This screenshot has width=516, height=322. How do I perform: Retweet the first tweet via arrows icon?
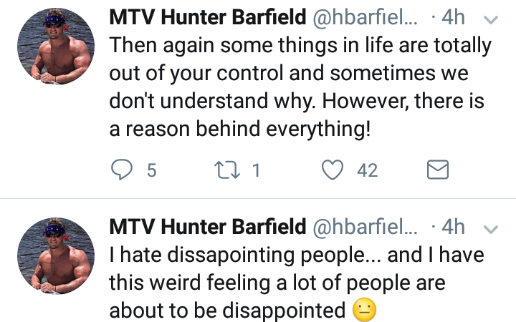coord(227,170)
